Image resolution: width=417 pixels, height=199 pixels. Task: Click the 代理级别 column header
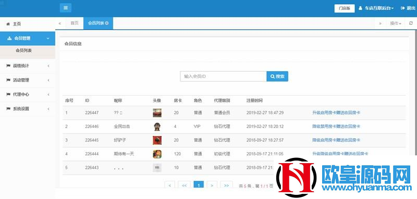click(222, 101)
